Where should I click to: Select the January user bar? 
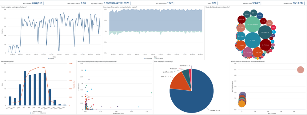[x=10, y=101]
